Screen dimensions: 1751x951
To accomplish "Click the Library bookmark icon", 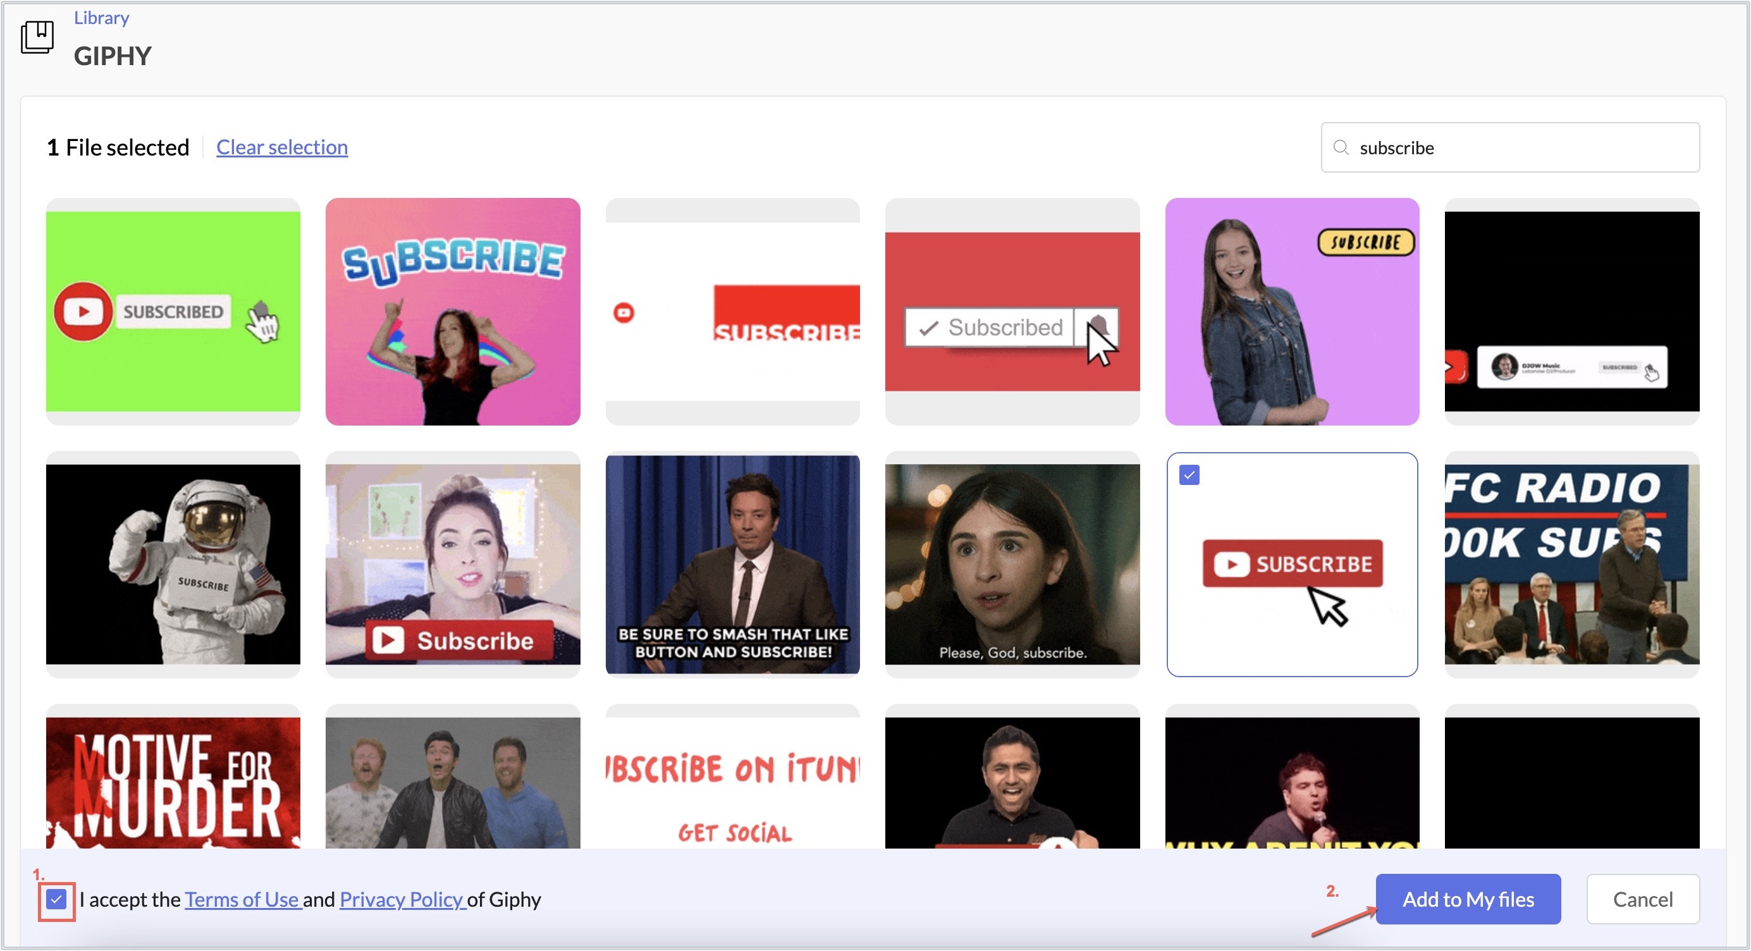I will point(37,36).
